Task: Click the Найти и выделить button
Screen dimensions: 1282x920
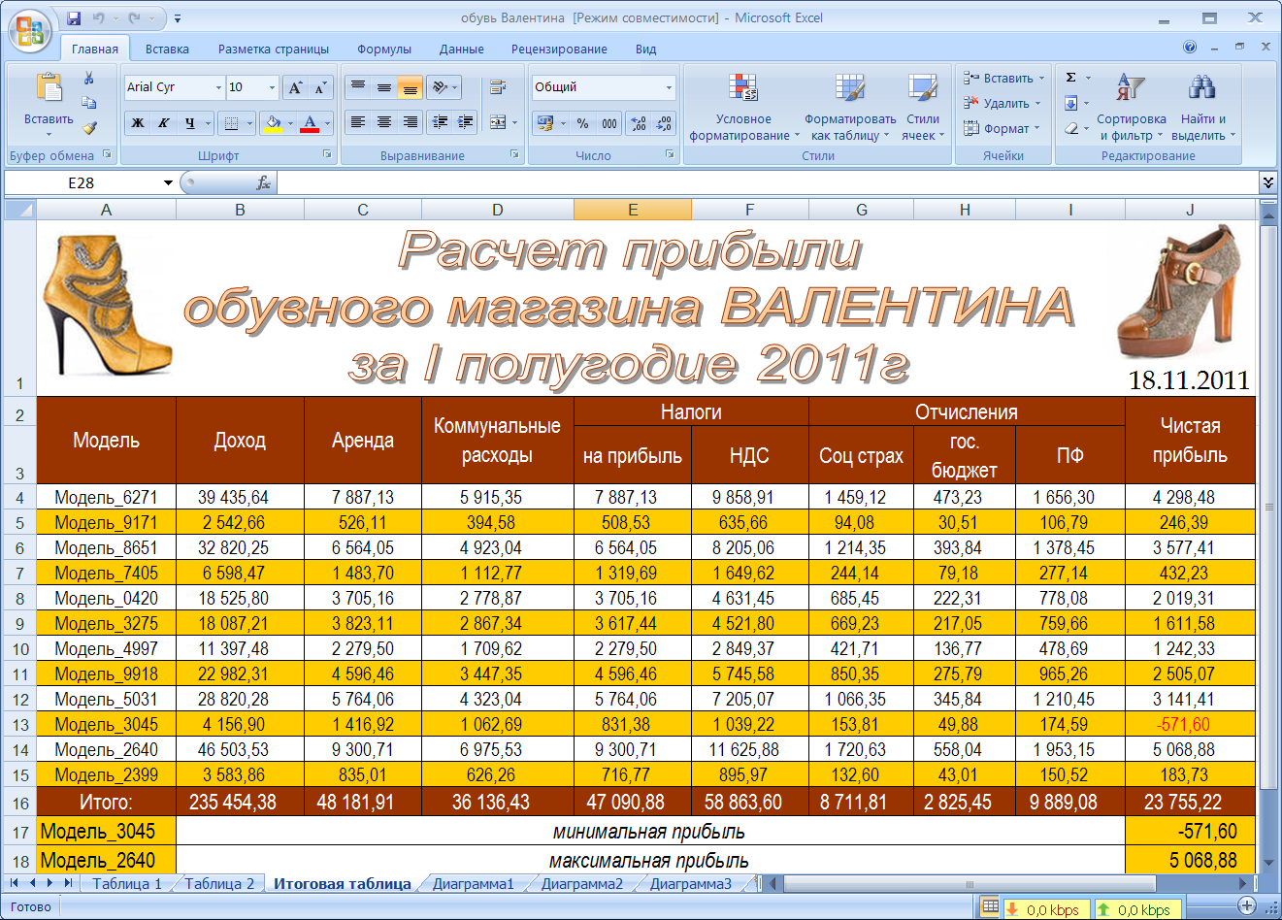Action: click(1203, 108)
